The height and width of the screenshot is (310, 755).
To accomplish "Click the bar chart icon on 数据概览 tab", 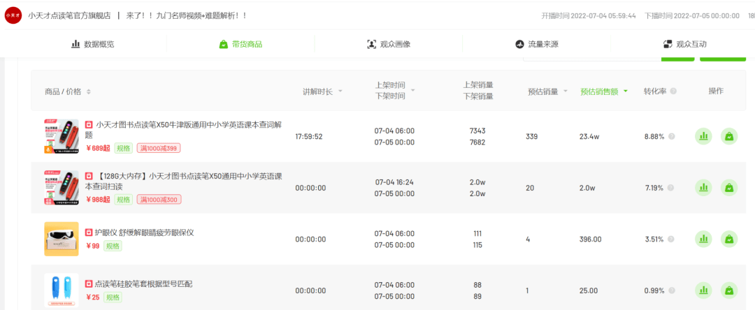I will 75,44.
